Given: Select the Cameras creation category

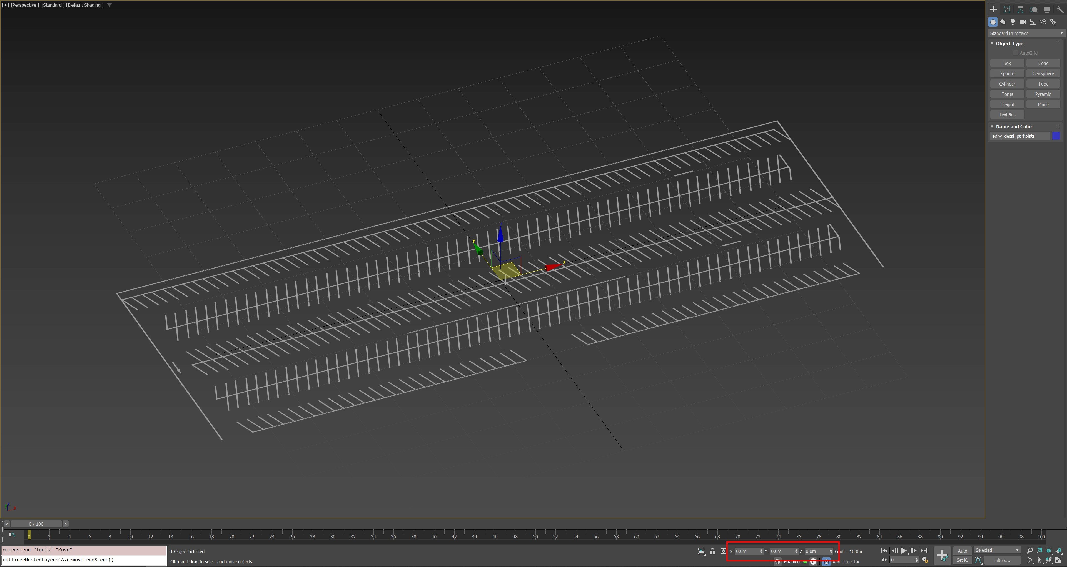Looking at the screenshot, I should pyautogui.click(x=1022, y=22).
